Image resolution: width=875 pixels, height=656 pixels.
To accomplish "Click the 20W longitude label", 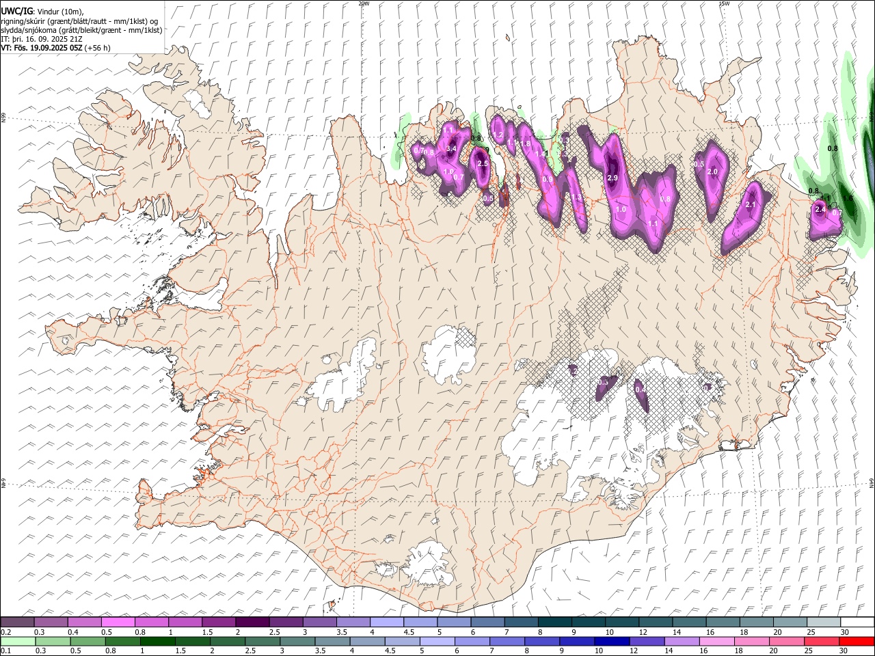I will pyautogui.click(x=364, y=3).
